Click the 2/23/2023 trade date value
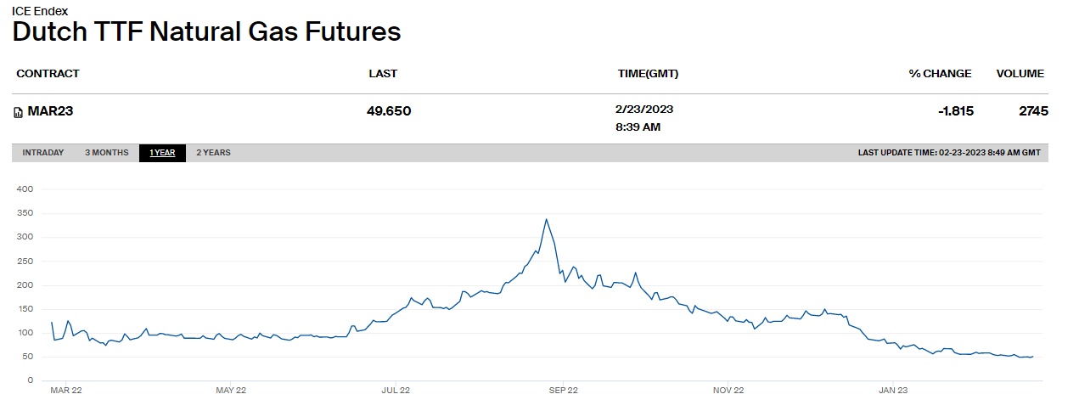This screenshot has width=1079, height=411. [x=644, y=109]
